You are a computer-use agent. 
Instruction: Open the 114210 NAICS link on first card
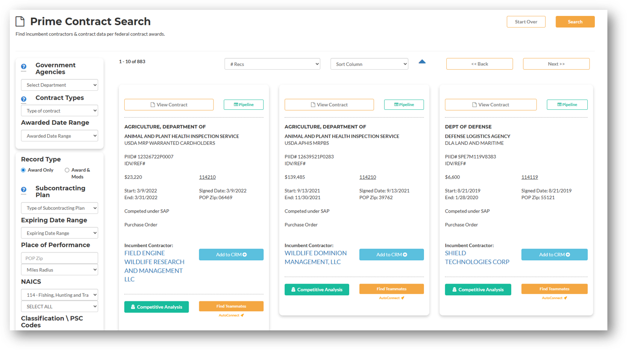[207, 177]
